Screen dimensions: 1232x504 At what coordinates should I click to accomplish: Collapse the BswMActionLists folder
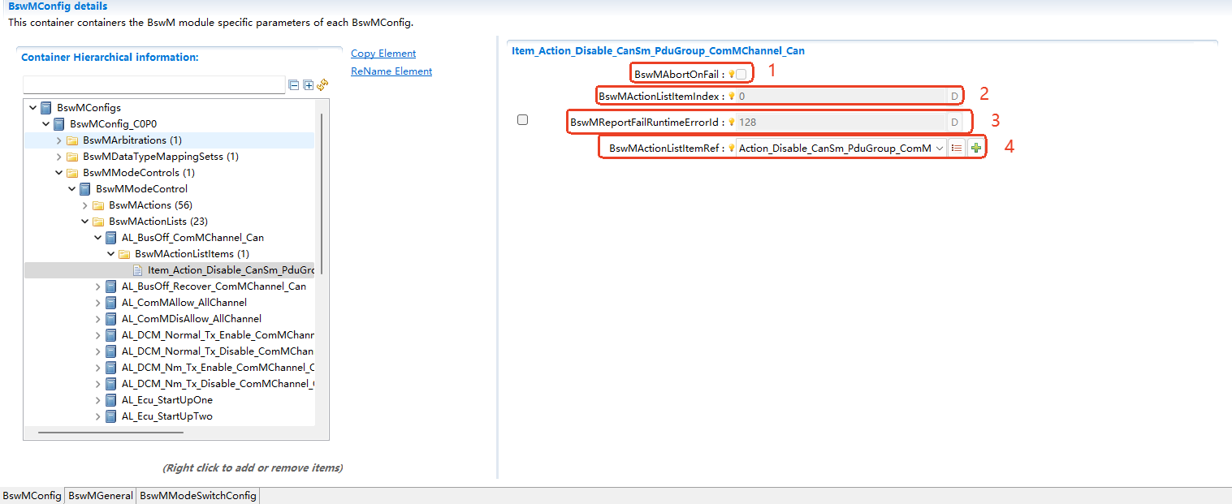click(84, 221)
